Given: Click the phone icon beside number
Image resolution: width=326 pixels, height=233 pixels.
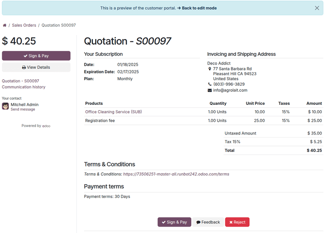Looking at the screenshot, I should point(210,84).
